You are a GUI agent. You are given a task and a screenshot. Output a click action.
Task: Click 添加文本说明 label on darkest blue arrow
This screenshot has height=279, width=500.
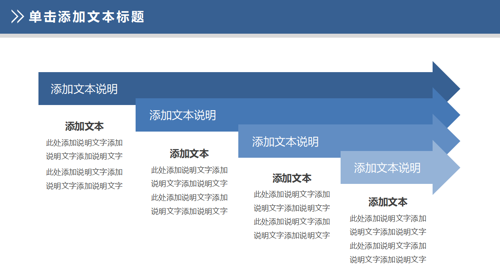click(x=84, y=89)
